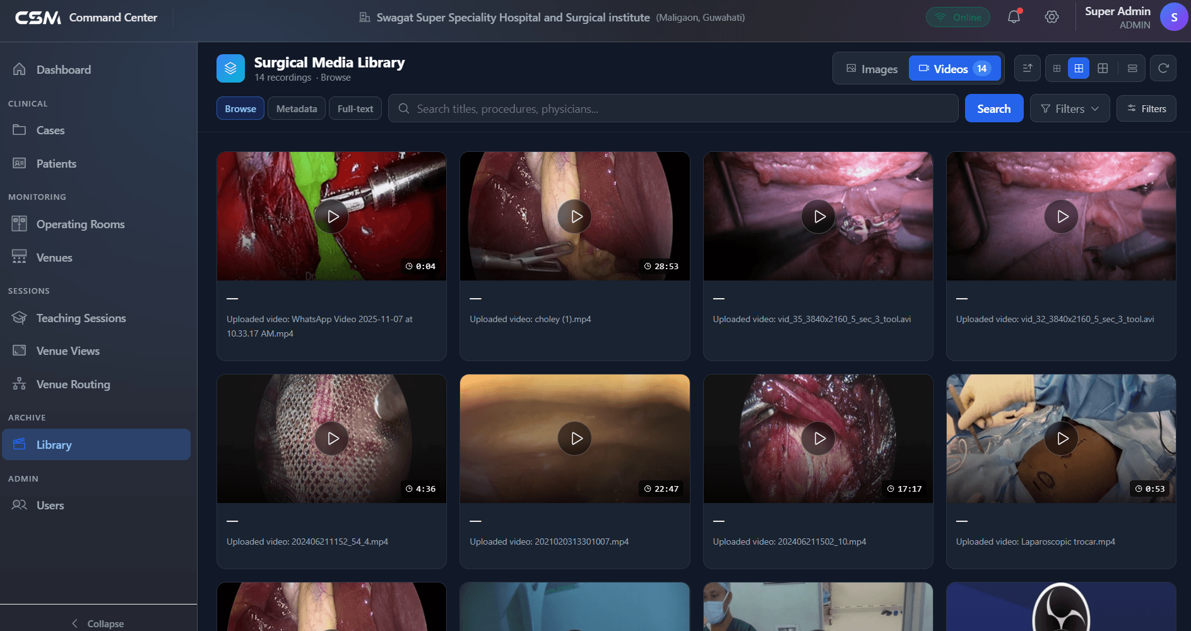Switch to the Images tab
1191x631 pixels.
pyautogui.click(x=872, y=69)
